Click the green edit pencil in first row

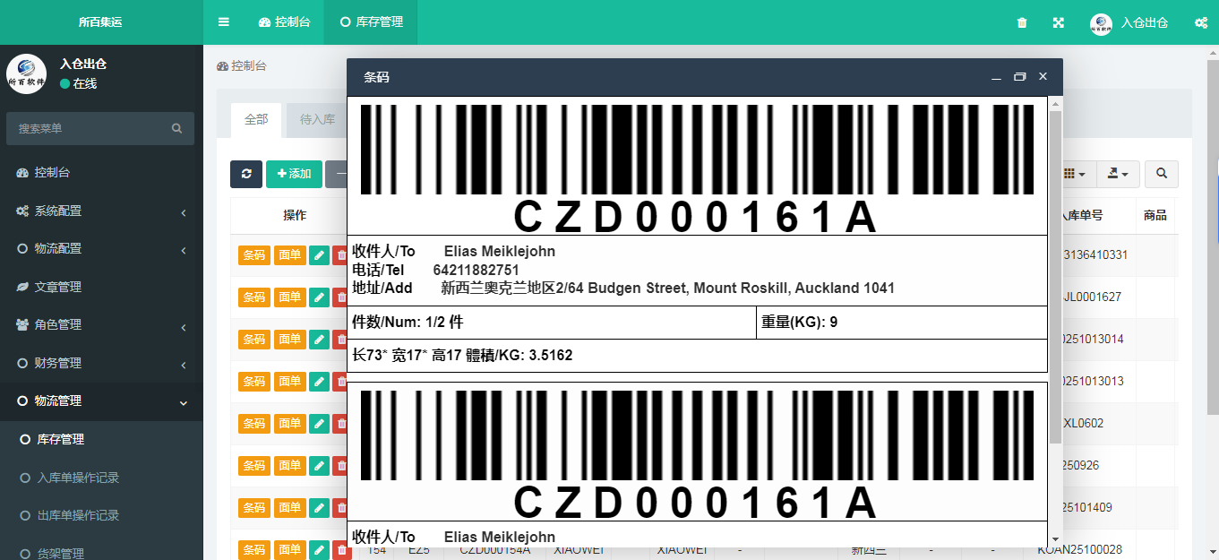319,255
